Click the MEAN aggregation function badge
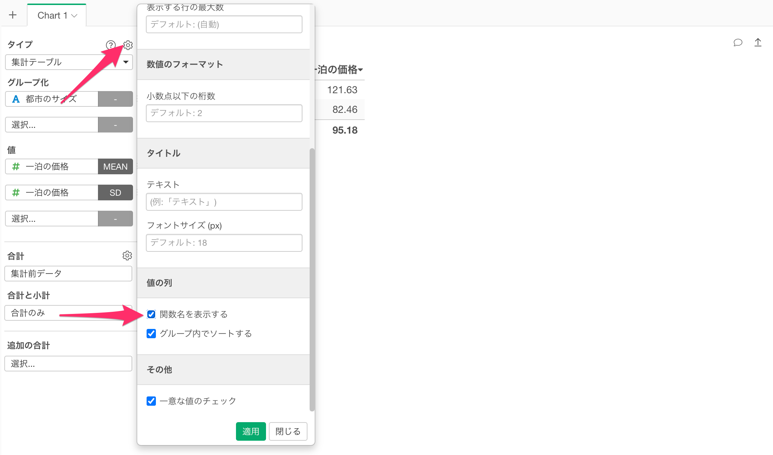 point(115,167)
